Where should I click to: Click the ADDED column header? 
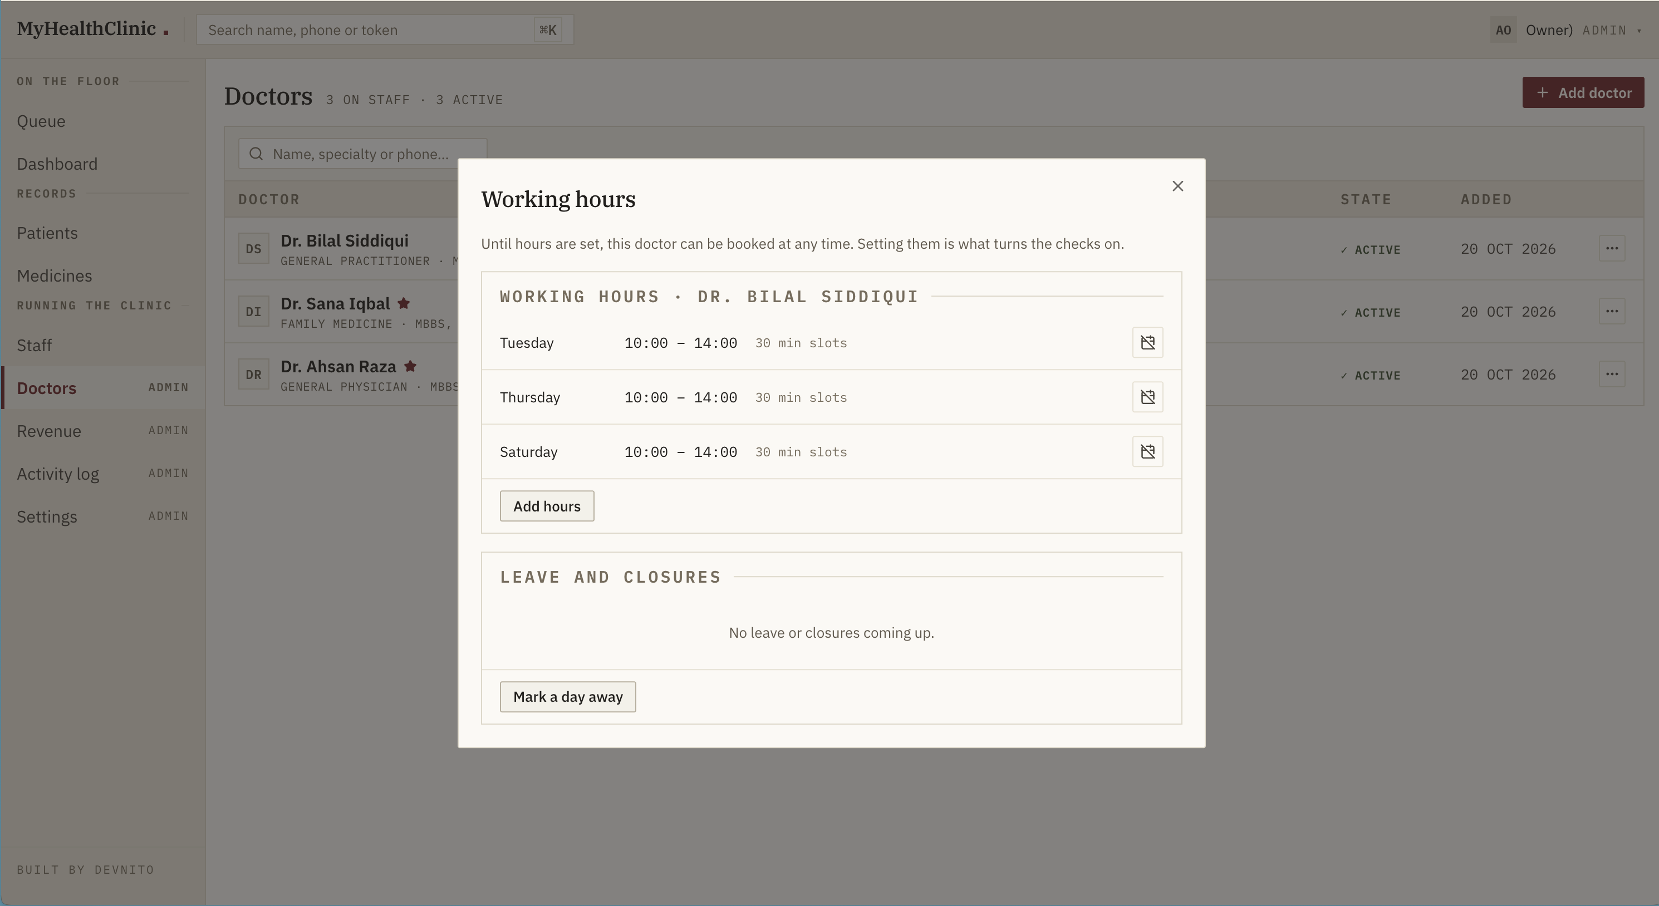pyautogui.click(x=1486, y=200)
